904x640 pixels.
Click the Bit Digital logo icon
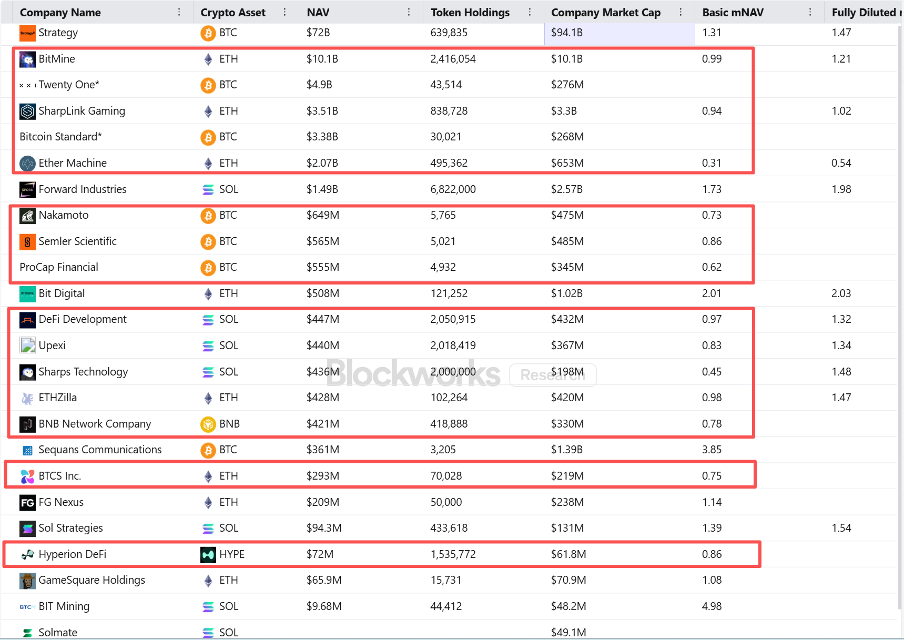tap(27, 294)
